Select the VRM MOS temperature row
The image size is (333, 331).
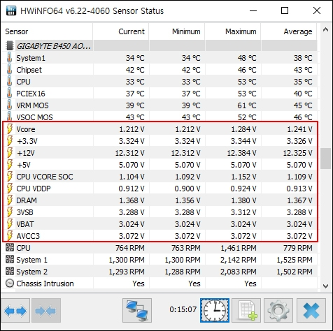coord(160,105)
